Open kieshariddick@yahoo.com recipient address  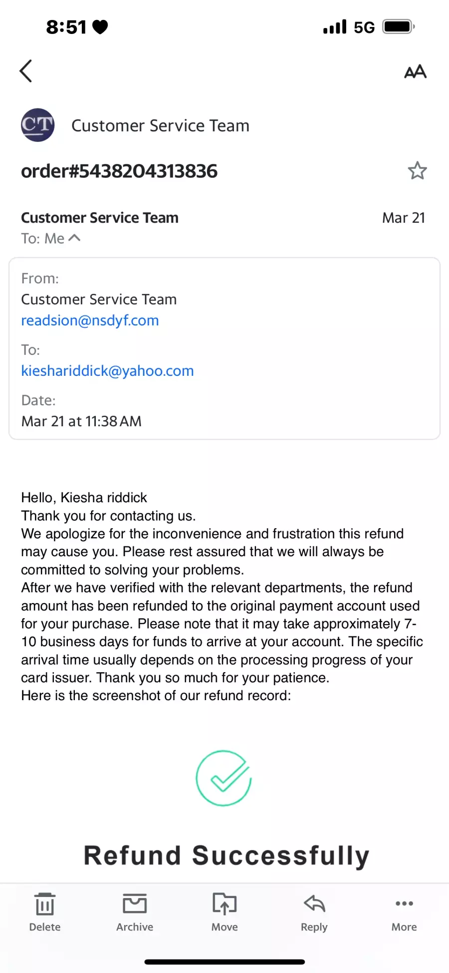point(107,371)
